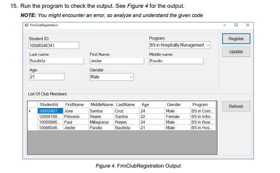Maximize the FrmClubRegistration window
280x173 pixels.
tap(236, 25)
